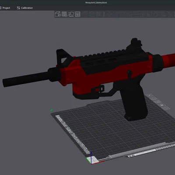This screenshot has width=175, height=175.
Task: Click the greyed Split to parts icon
Action: tap(92, 14)
